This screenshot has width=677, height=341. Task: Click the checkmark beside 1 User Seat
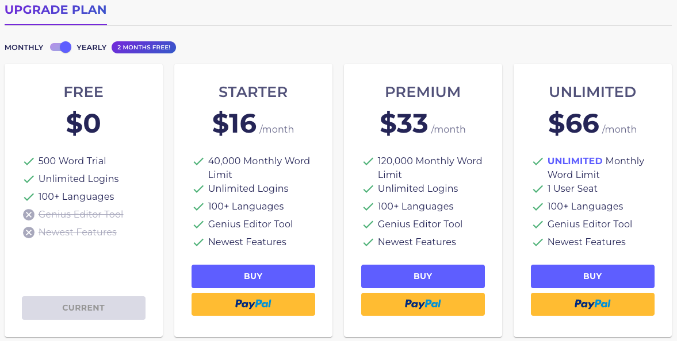(537, 188)
